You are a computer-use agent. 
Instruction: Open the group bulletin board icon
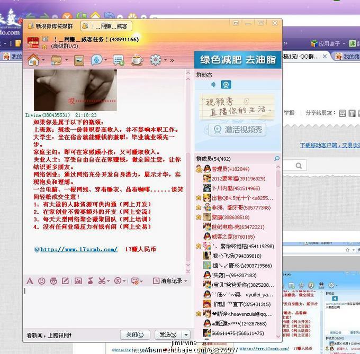pos(119,60)
